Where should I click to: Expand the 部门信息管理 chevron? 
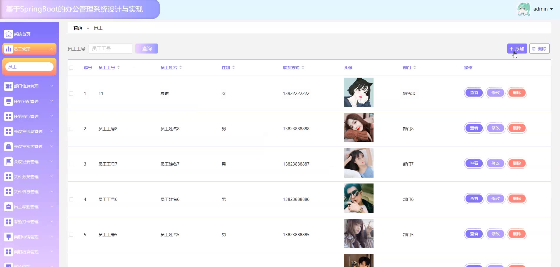(52, 86)
